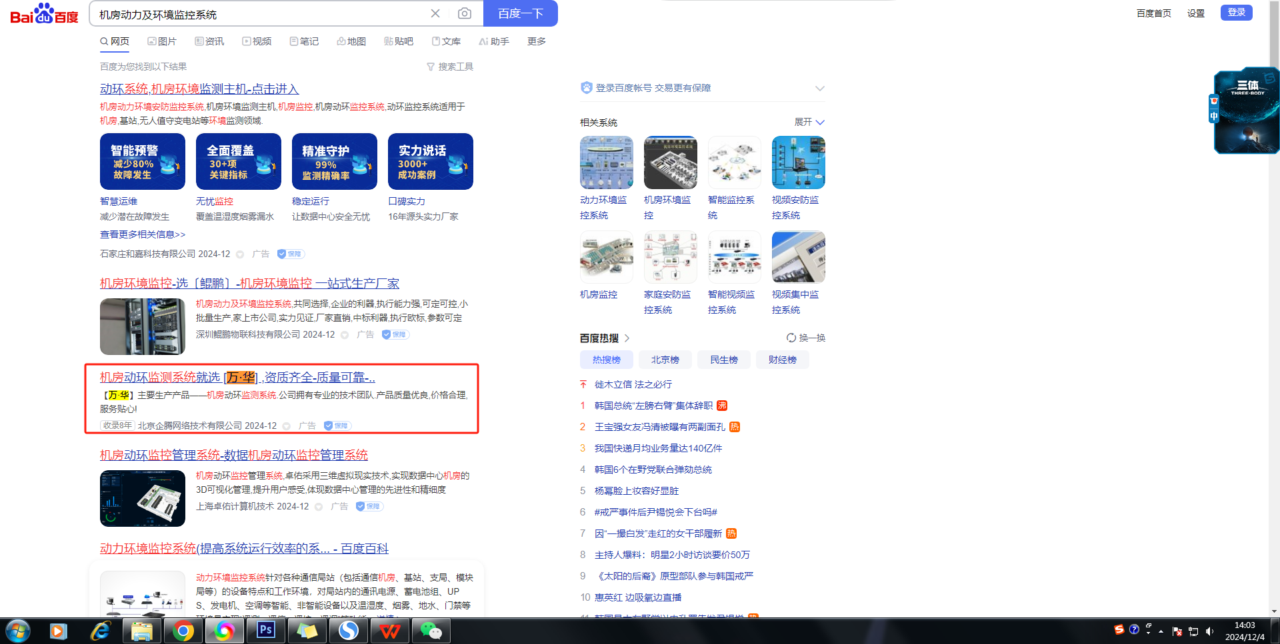Open network status icon in tray
This screenshot has height=644, width=1280.
click(1193, 631)
